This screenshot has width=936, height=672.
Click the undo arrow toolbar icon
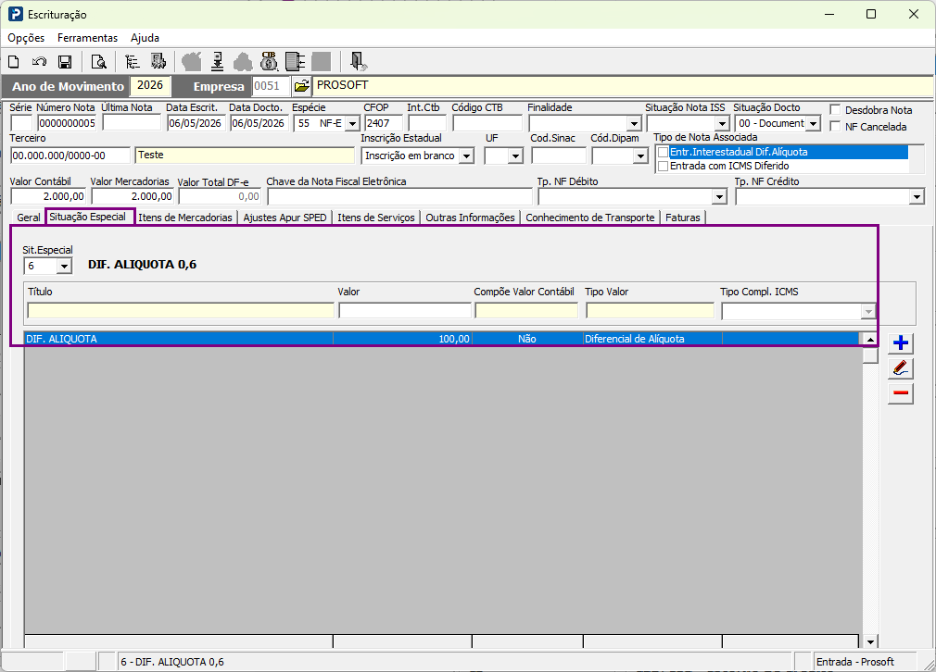(40, 61)
